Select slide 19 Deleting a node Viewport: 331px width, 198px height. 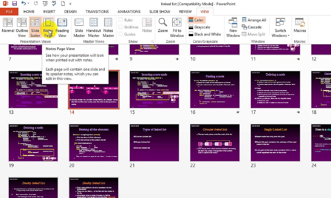(33, 143)
